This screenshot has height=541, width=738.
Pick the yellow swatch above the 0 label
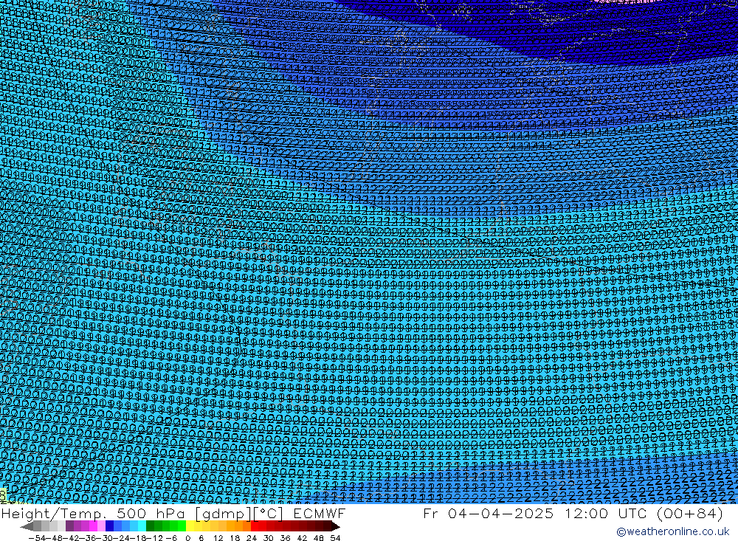[x=190, y=526]
